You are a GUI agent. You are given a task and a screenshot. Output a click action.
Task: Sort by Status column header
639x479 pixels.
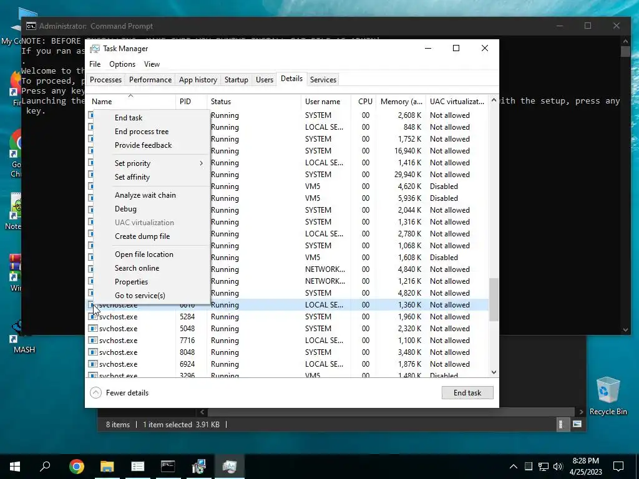click(x=254, y=102)
